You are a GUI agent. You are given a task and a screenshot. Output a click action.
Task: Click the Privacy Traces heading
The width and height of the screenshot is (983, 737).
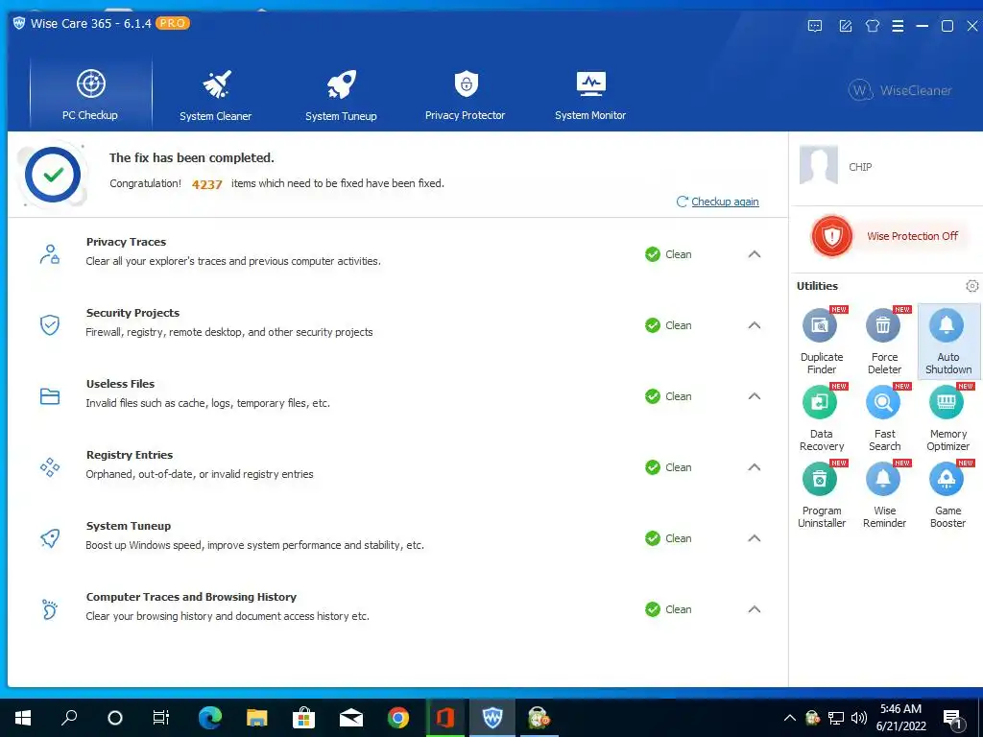(126, 242)
